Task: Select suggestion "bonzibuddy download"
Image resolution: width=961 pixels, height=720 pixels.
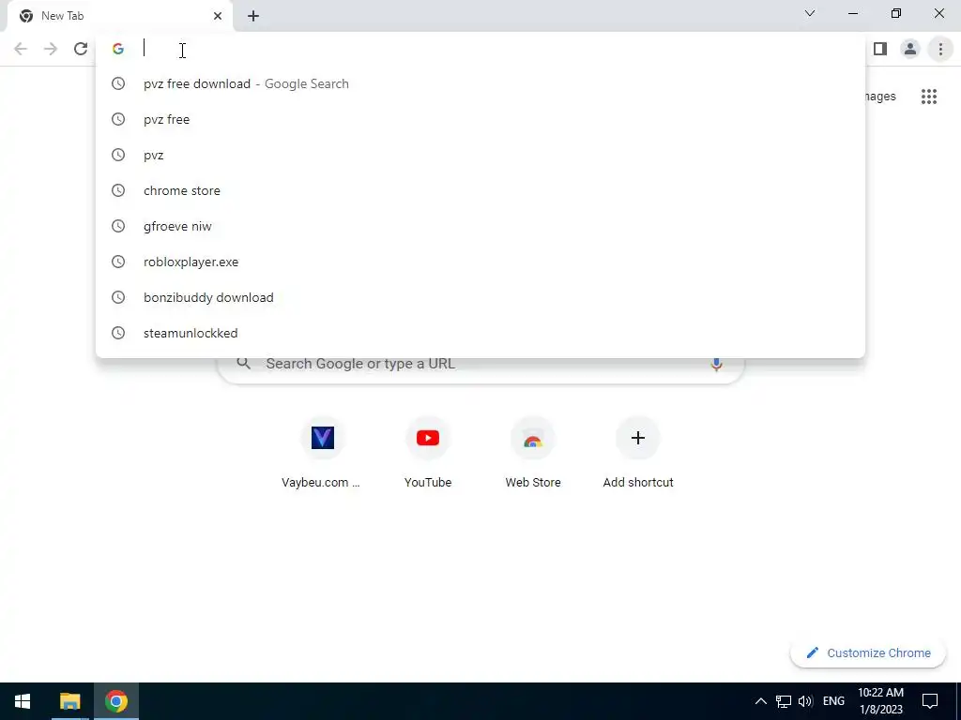Action: 480,297
